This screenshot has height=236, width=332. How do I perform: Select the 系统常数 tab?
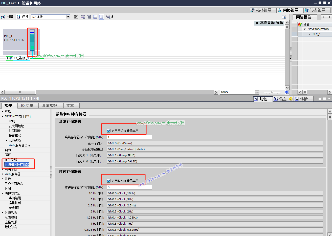pyautogui.click(x=51, y=106)
